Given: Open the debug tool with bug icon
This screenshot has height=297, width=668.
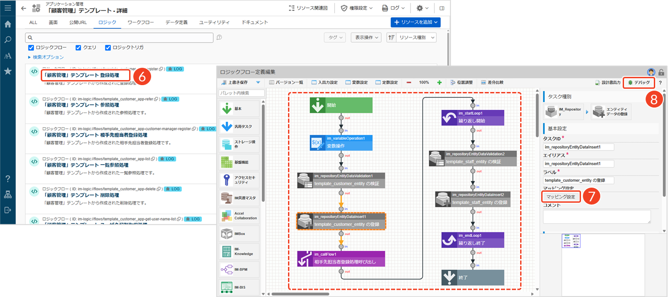Looking at the screenshot, I should tap(639, 82).
